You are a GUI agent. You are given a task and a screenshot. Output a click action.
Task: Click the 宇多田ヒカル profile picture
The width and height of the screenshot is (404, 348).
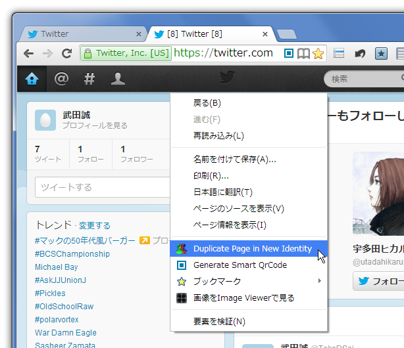(x=378, y=194)
